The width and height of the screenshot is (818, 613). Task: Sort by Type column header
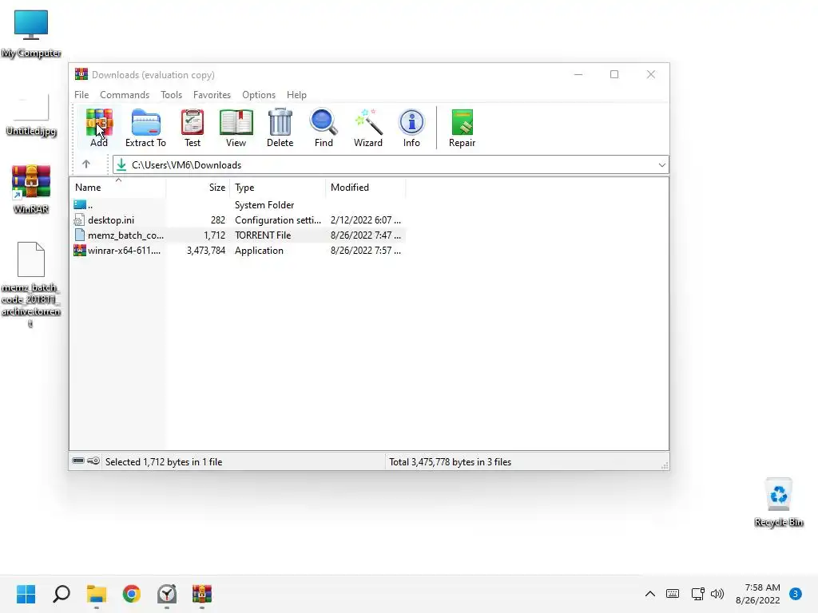click(x=277, y=187)
